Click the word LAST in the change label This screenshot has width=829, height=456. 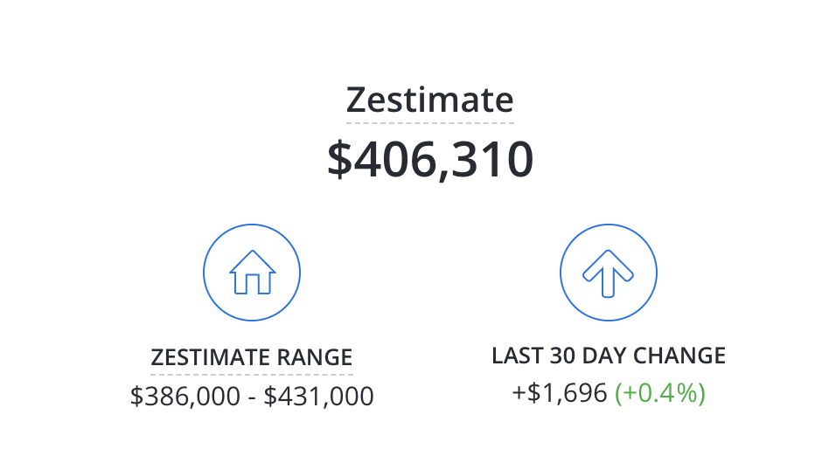pos(517,356)
